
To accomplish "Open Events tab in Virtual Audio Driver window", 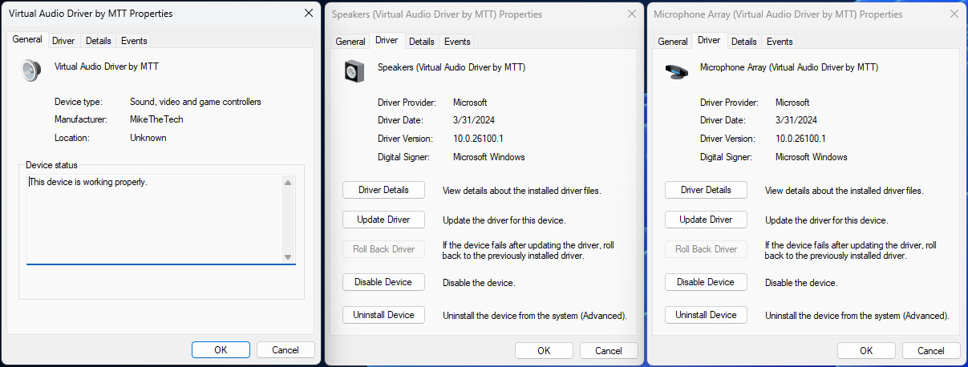I will coord(134,41).
